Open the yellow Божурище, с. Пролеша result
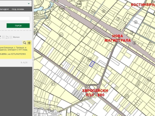This screenshot has width=155, height=116. [x=16, y=52]
